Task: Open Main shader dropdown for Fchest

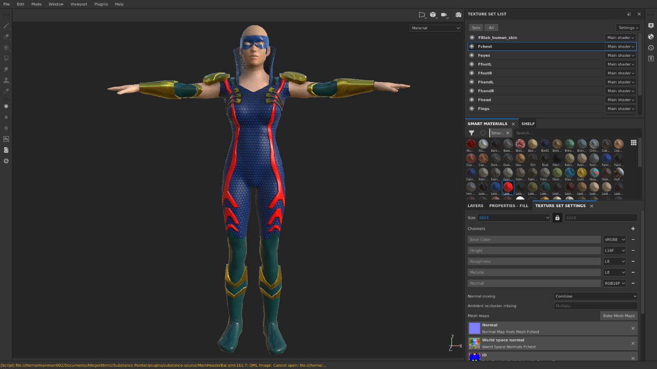Action: point(620,46)
